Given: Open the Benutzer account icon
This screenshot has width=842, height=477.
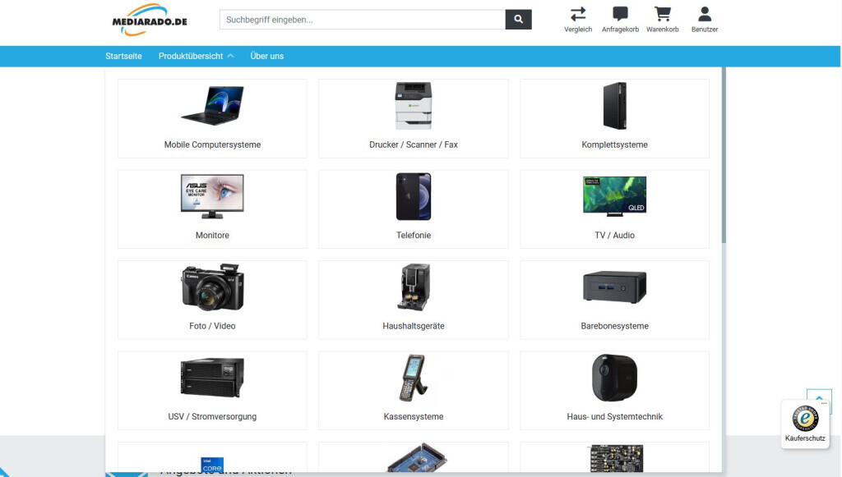Looking at the screenshot, I should point(704,21).
